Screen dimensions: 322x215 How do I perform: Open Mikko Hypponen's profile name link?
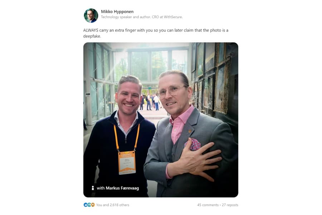pyautogui.click(x=117, y=11)
